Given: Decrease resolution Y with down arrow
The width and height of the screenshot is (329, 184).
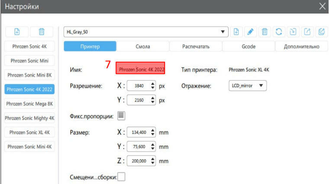Looking at the screenshot, I should point(153,102).
